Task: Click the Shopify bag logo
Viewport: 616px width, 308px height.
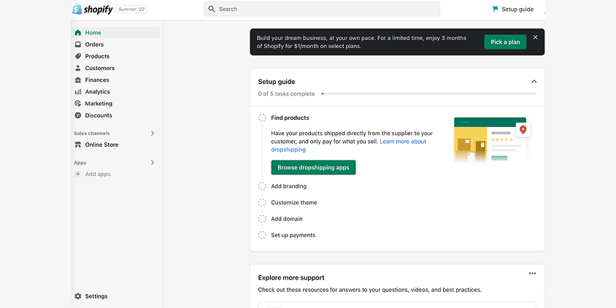Action: (77, 9)
